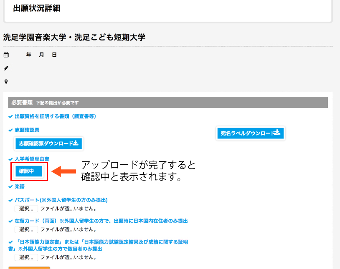Viewport: 340px width, 269px height.
Task: Open the 楽譜 item link
Action: [x=20, y=186]
